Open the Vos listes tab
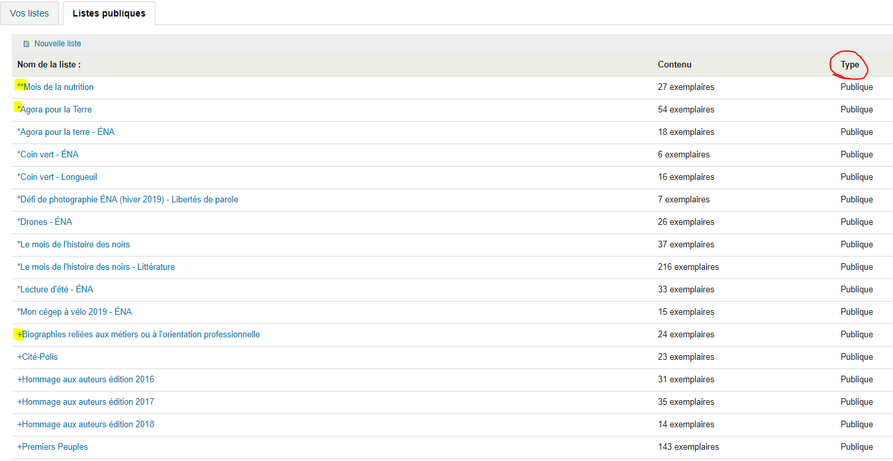The width and height of the screenshot is (893, 461). tap(30, 13)
